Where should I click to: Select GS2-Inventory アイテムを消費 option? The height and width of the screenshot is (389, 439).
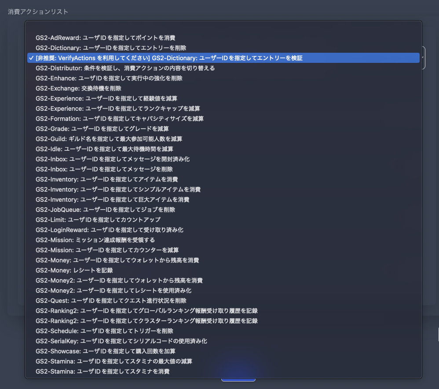click(223, 179)
